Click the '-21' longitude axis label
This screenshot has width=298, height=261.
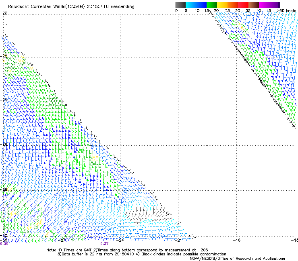point(178,240)
